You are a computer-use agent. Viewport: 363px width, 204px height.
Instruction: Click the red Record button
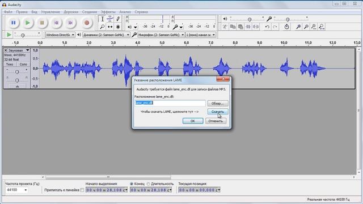click(x=87, y=23)
